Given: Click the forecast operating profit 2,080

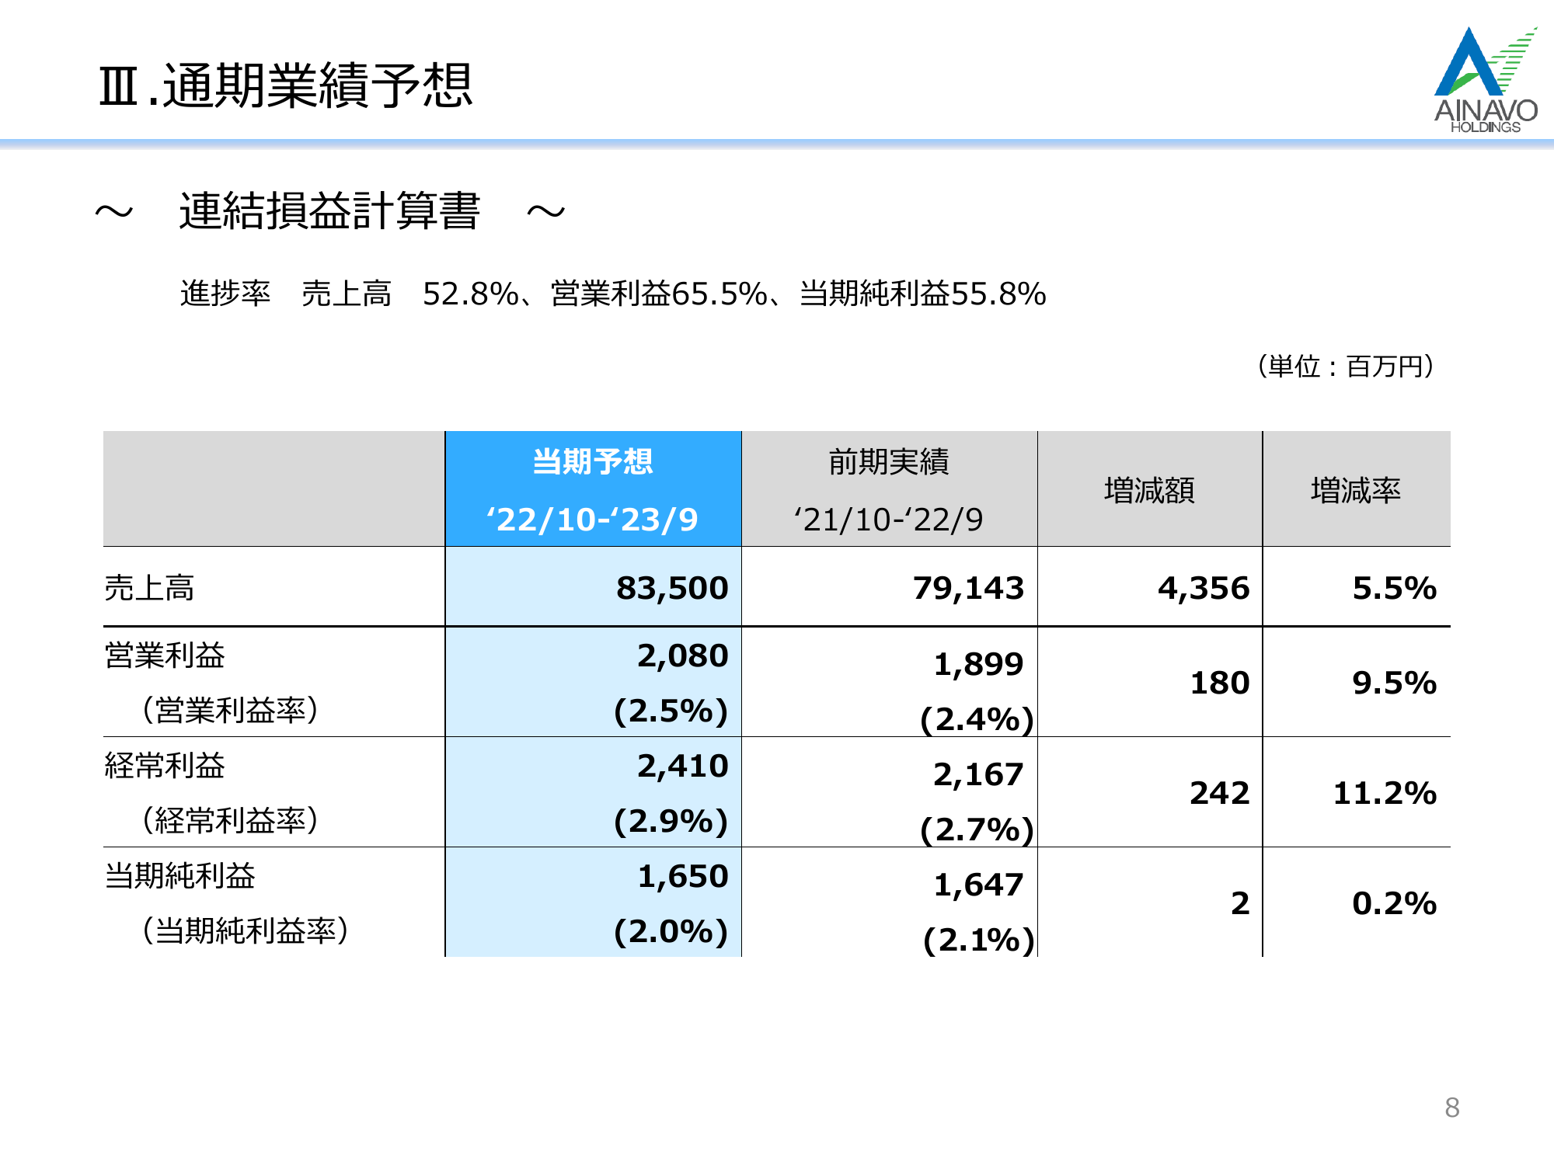Looking at the screenshot, I should pos(683,656).
